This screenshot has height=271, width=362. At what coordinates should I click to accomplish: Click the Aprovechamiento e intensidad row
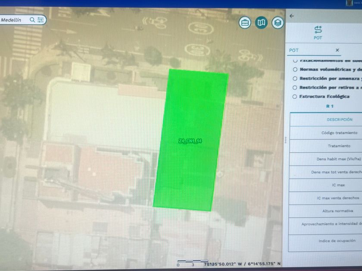[x=325, y=226]
